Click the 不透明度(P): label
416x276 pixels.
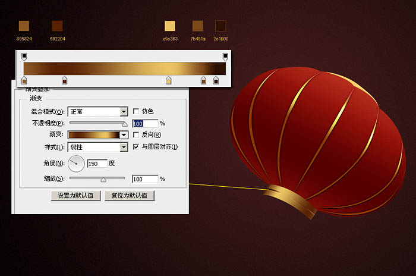coord(48,123)
